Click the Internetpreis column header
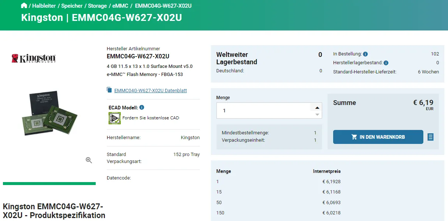 pyautogui.click(x=327, y=171)
